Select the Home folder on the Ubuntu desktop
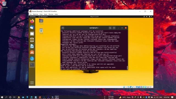 (x=41, y=22)
